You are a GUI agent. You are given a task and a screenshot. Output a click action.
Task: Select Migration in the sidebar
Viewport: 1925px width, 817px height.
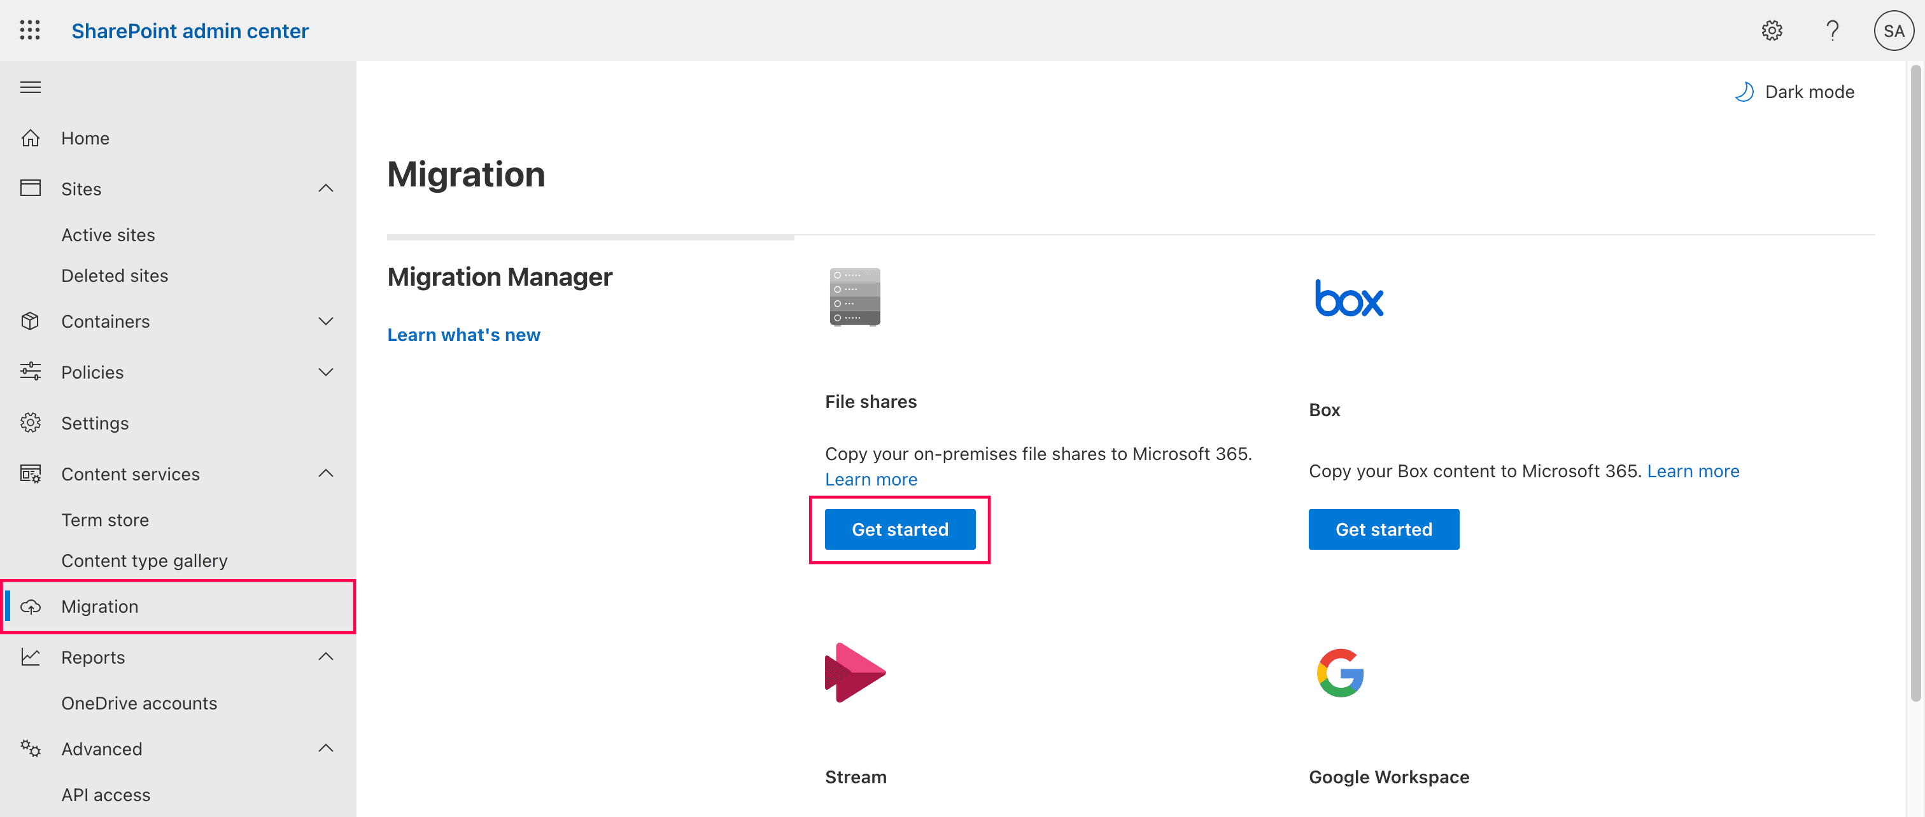(178, 606)
